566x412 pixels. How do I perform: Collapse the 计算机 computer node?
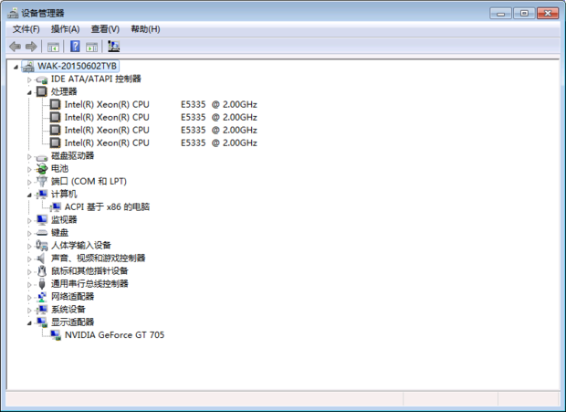point(29,195)
